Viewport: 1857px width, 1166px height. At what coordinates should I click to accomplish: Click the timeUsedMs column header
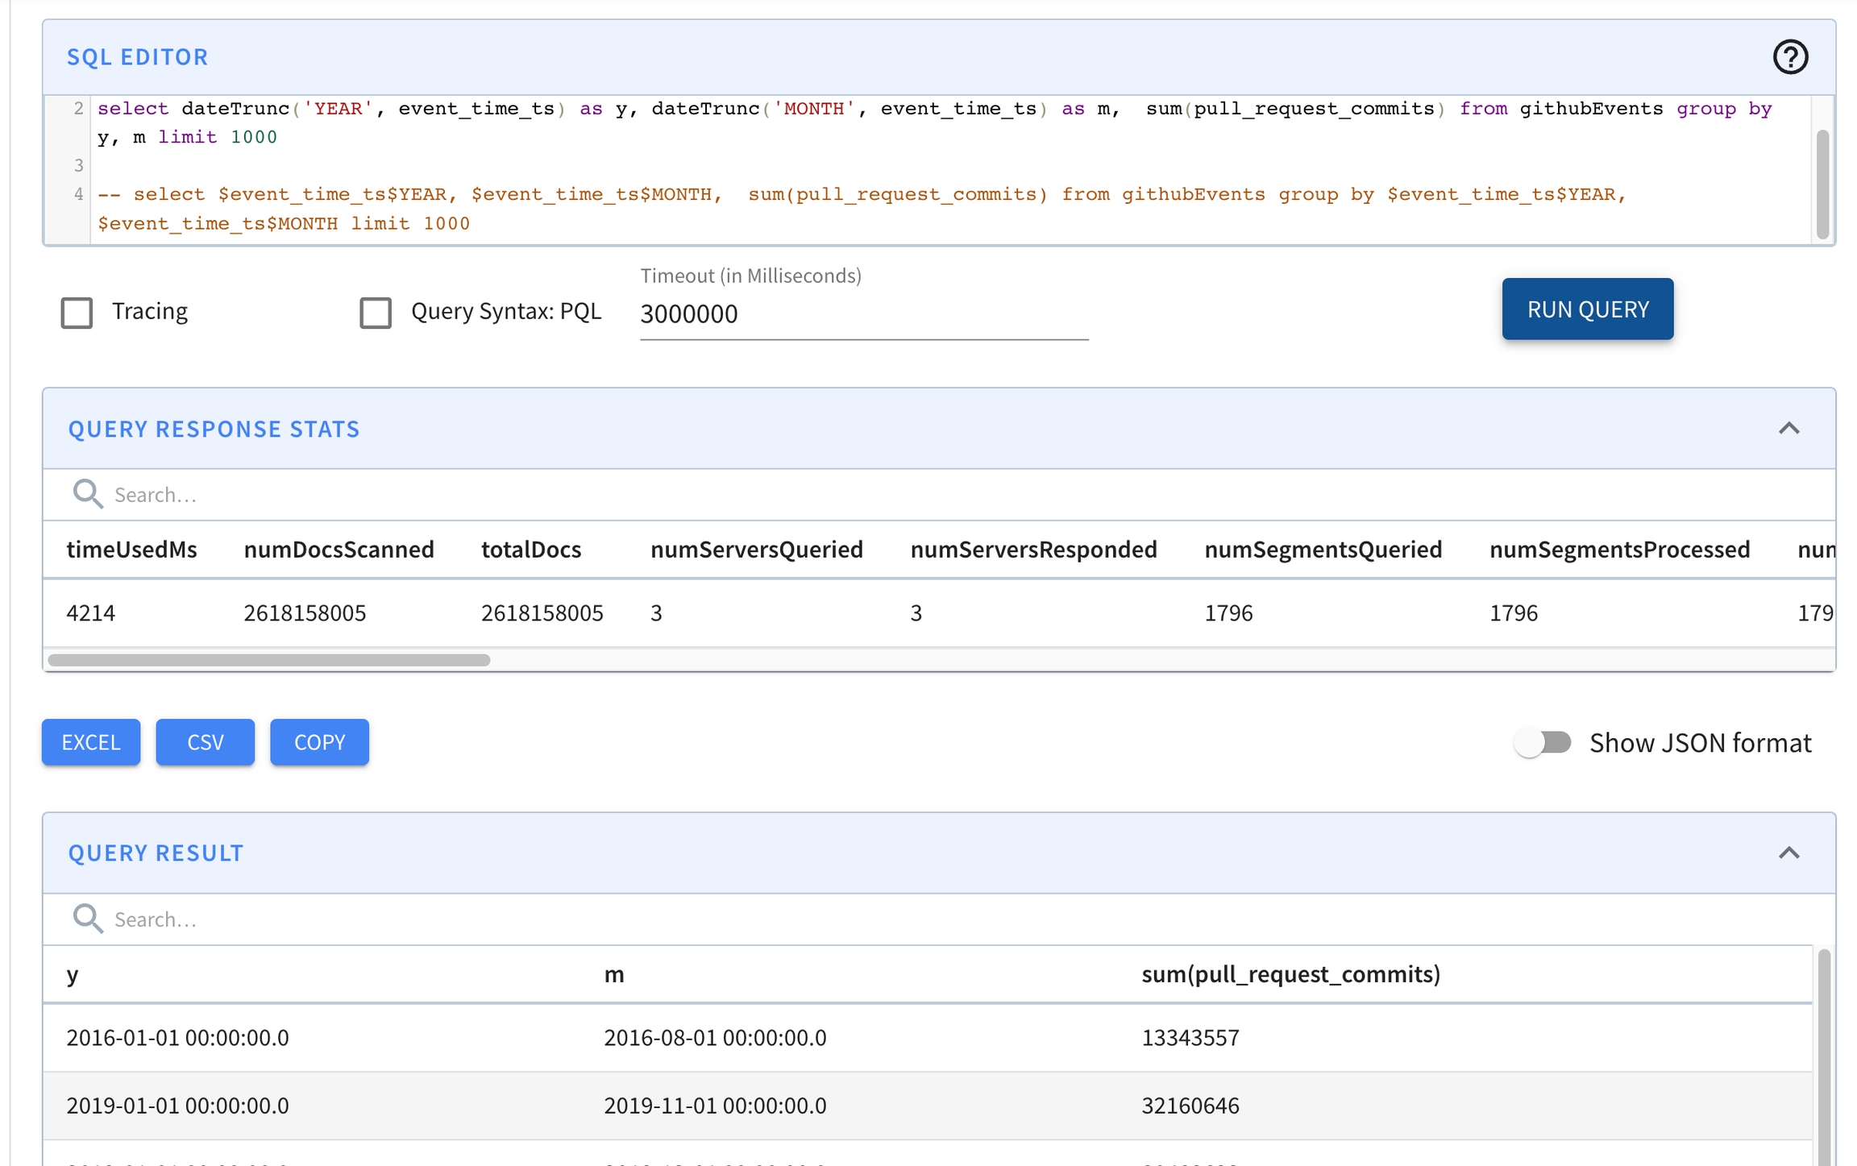click(131, 550)
